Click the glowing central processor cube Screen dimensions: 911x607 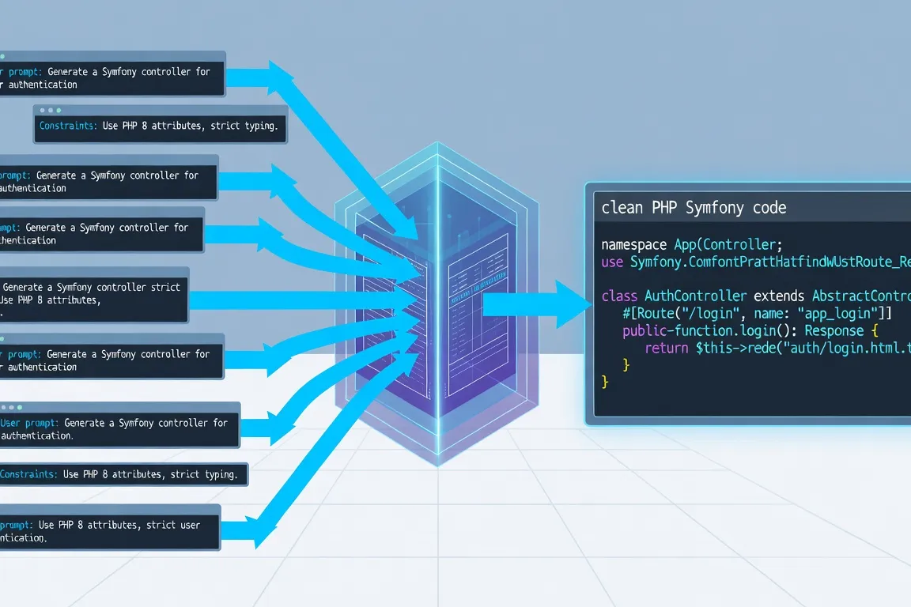437,303
